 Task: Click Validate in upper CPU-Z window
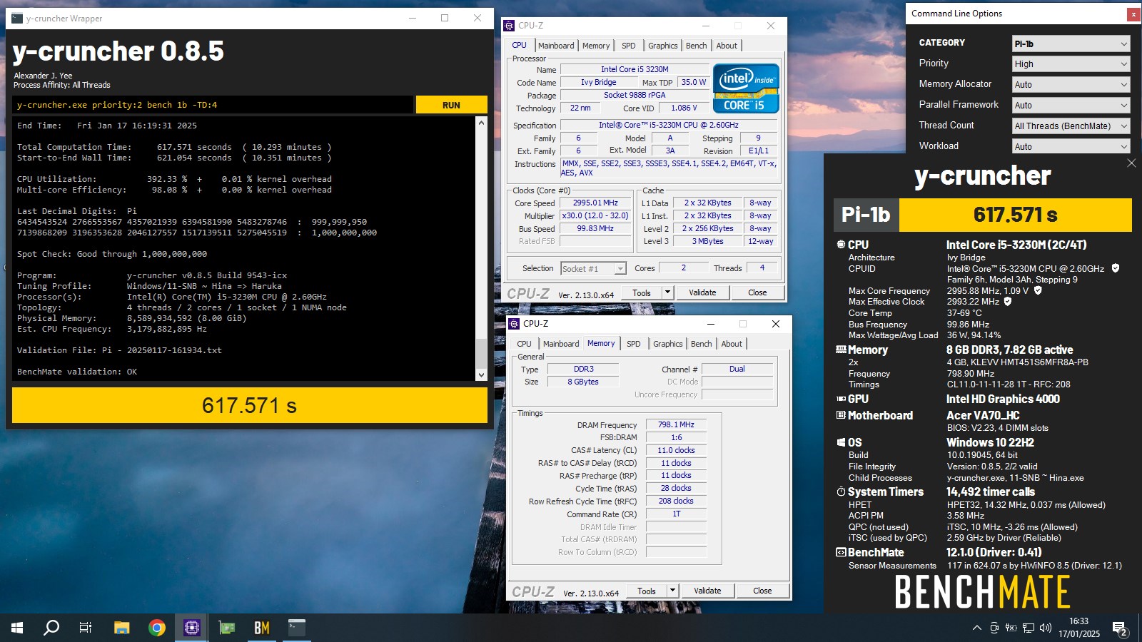[702, 292]
